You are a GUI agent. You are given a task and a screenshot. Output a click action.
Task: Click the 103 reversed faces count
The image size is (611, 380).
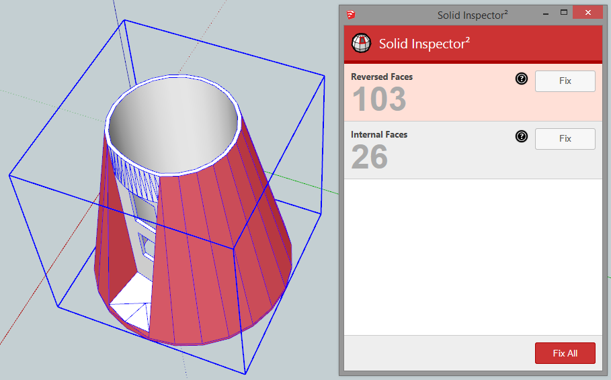click(379, 100)
